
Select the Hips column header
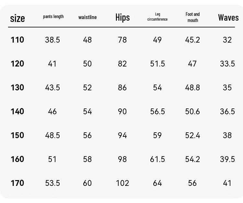tap(122, 17)
